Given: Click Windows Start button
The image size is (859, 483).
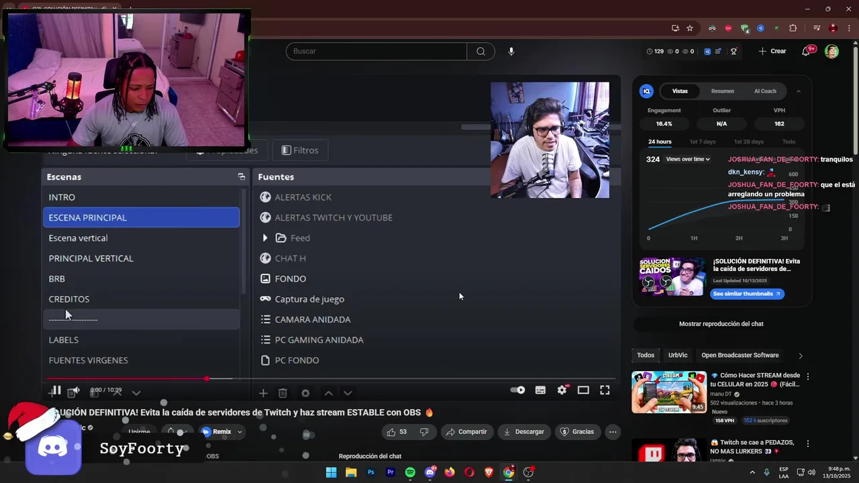Looking at the screenshot, I should pos(331,472).
